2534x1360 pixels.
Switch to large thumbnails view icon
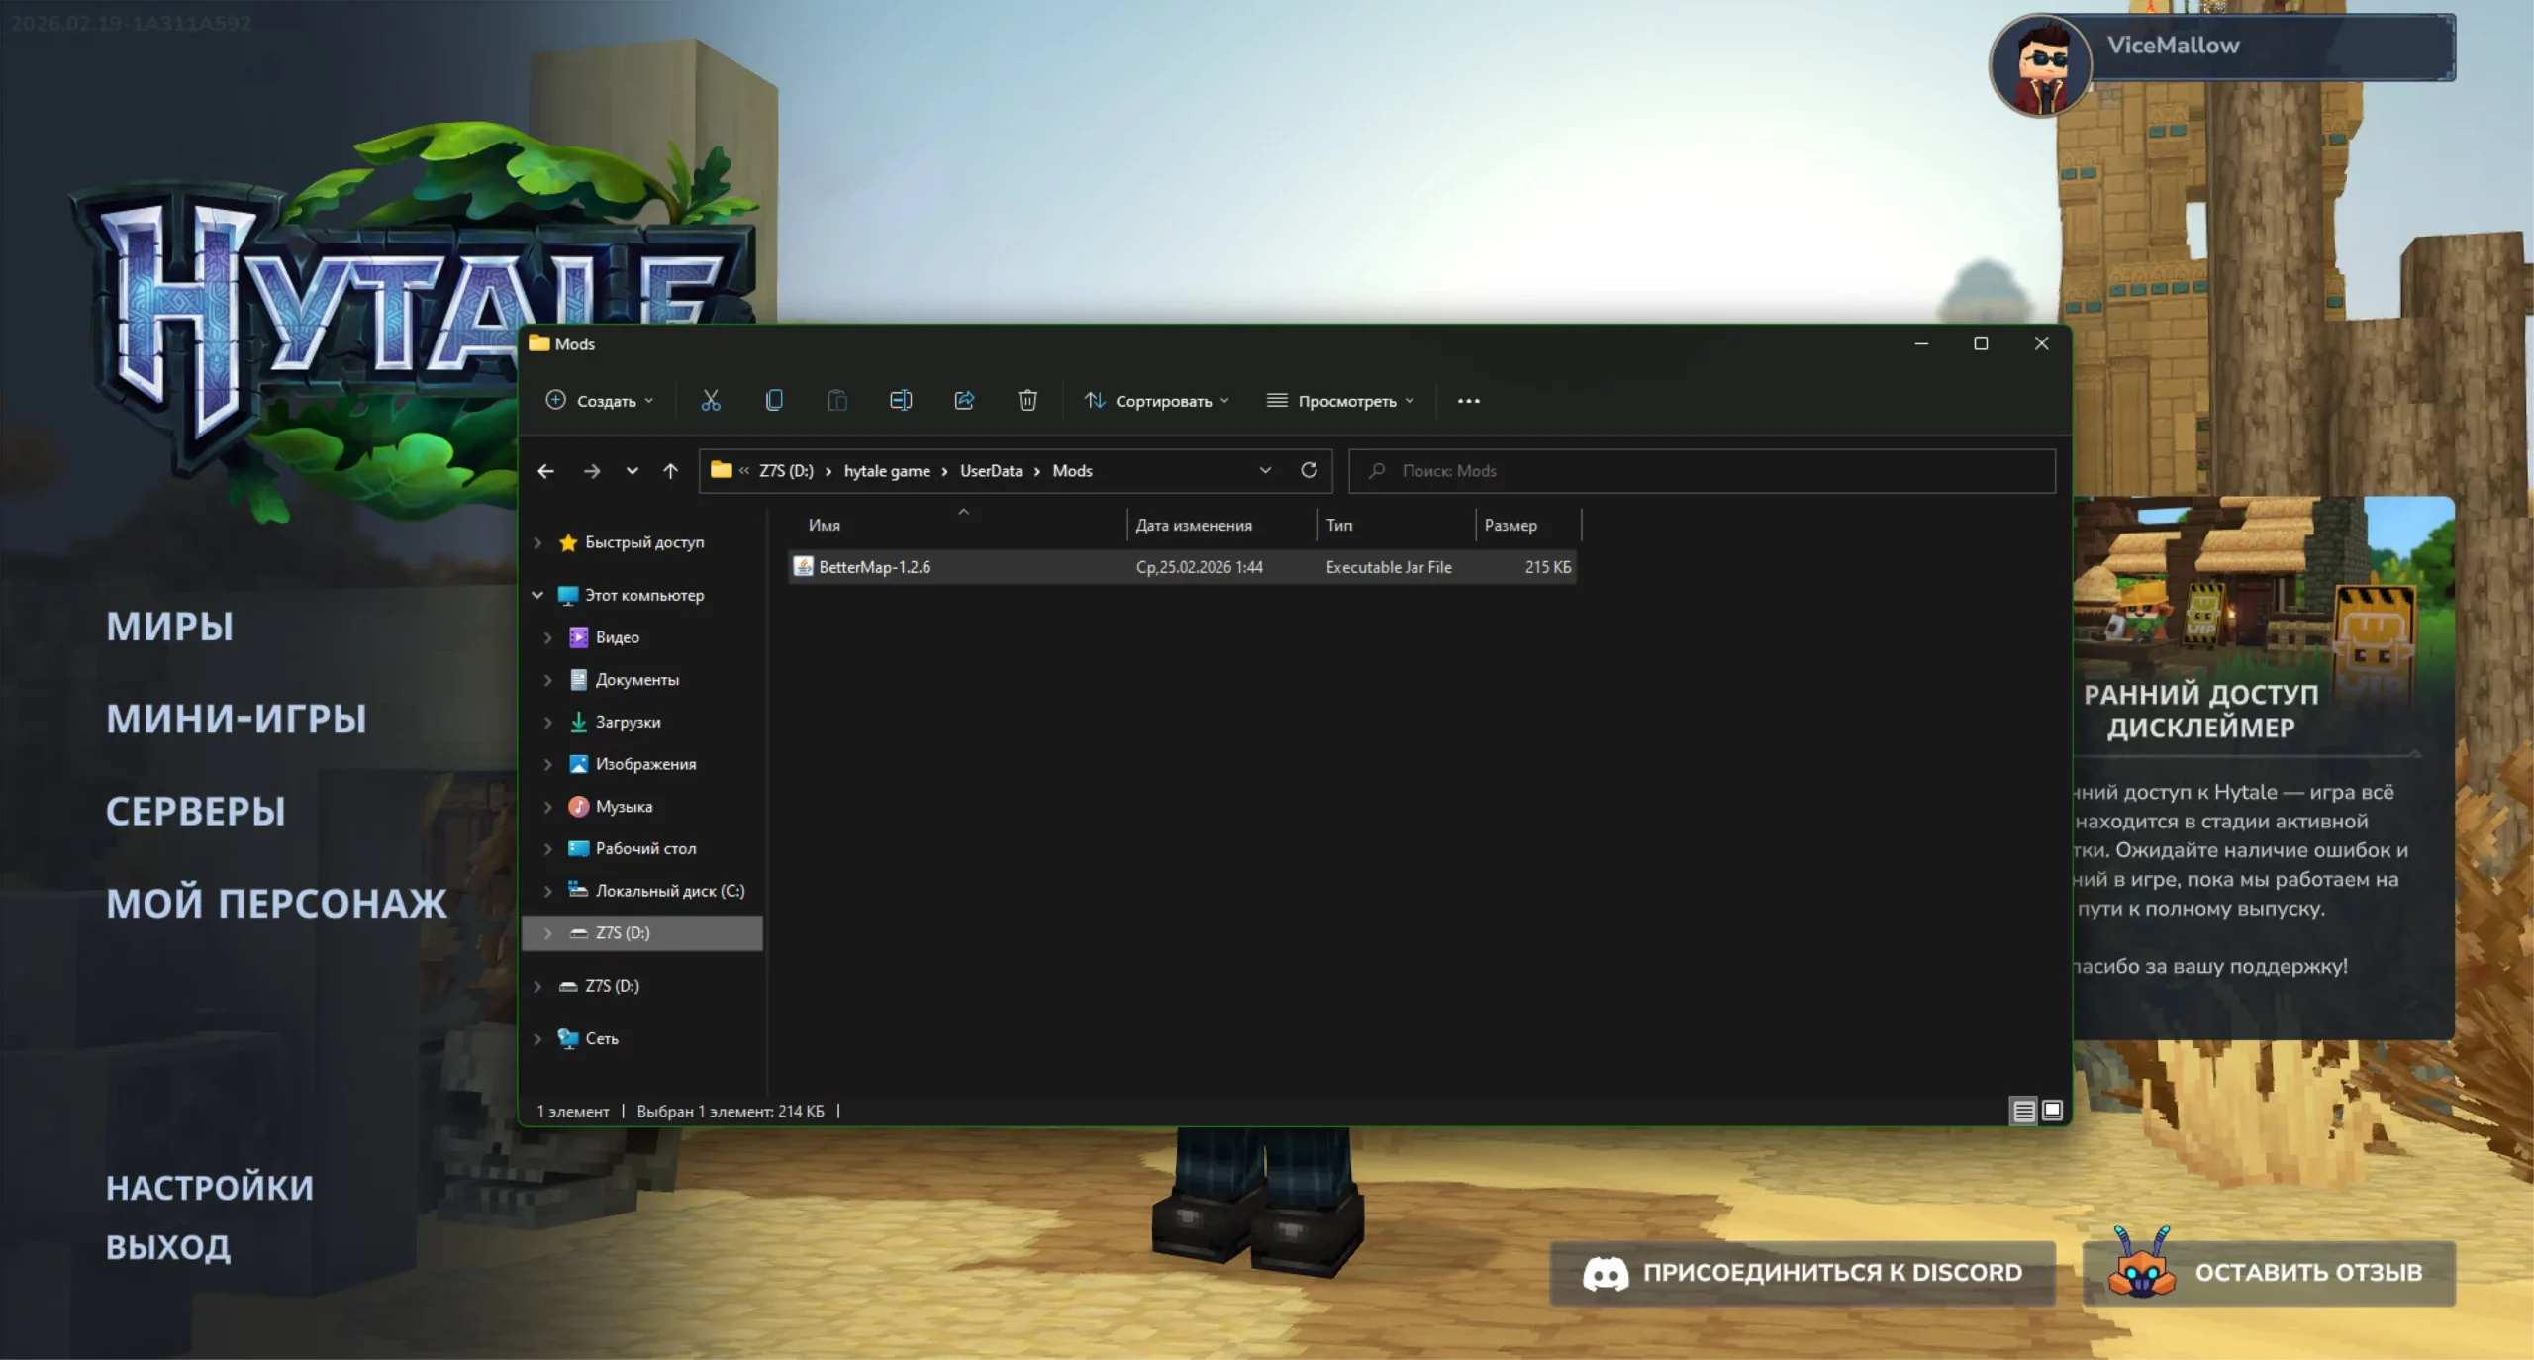pyautogui.click(x=2053, y=1111)
